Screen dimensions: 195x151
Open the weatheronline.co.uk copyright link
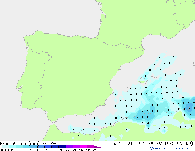[169, 148]
